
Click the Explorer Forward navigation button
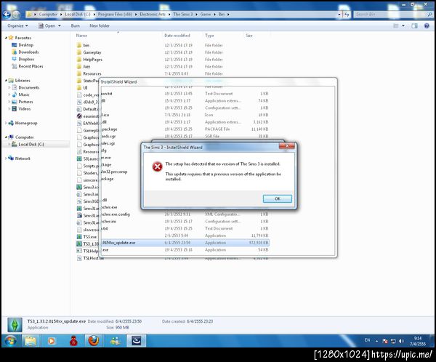click(17, 15)
